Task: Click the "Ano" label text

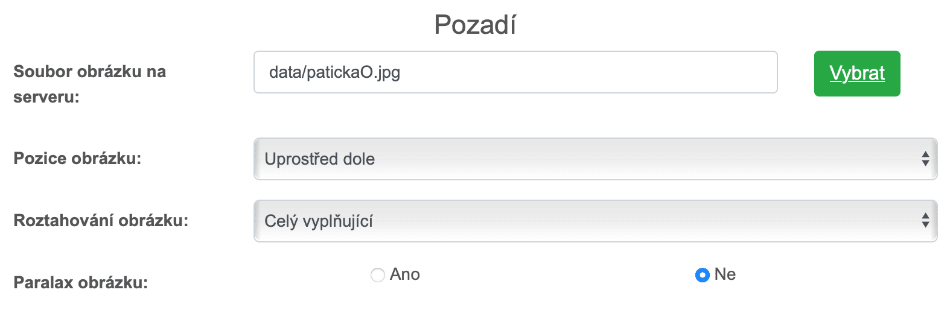Action: click(405, 274)
